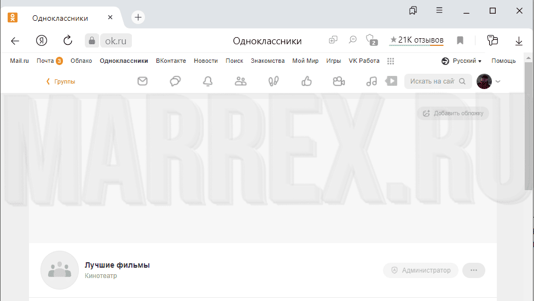Click the magnifier icon in site search
This screenshot has width=534, height=301.
pos(462,81)
